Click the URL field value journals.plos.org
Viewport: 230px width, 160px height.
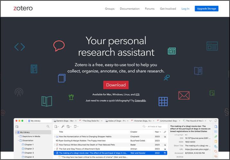click(x=198, y=149)
